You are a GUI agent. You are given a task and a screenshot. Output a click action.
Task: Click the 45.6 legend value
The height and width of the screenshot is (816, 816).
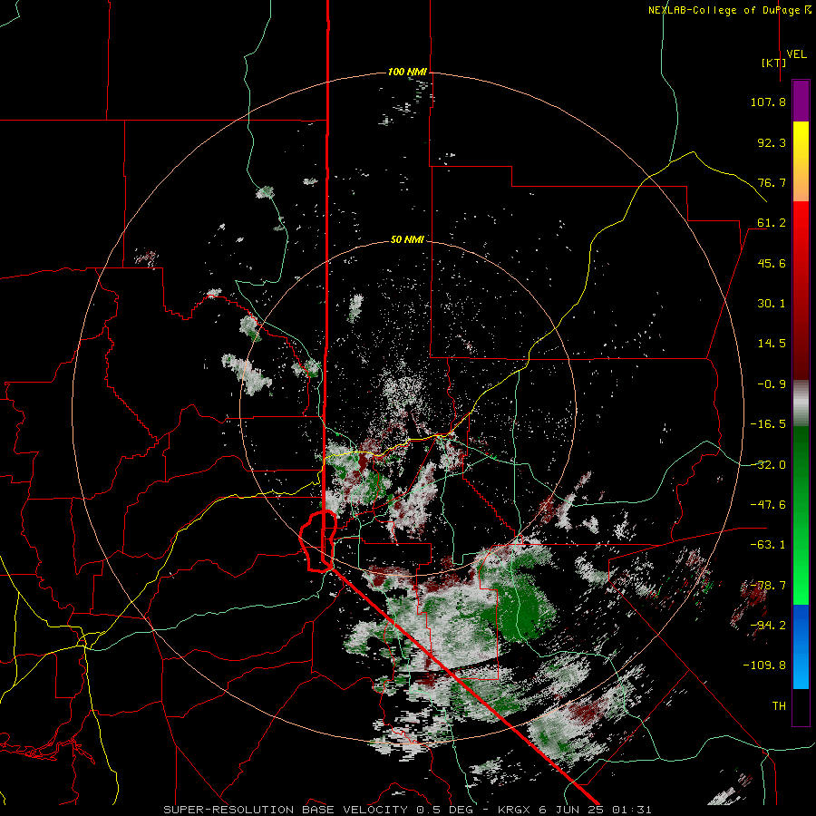[772, 263]
